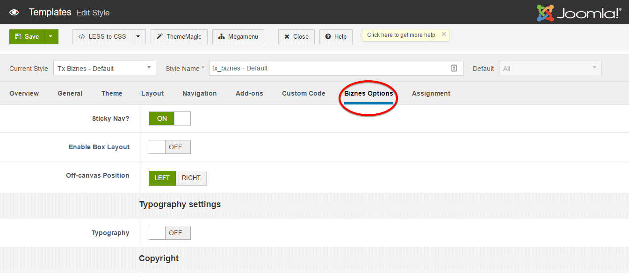Close the yellow help tooltip
Screen dimensions: 629x278
pyautogui.click(x=443, y=35)
